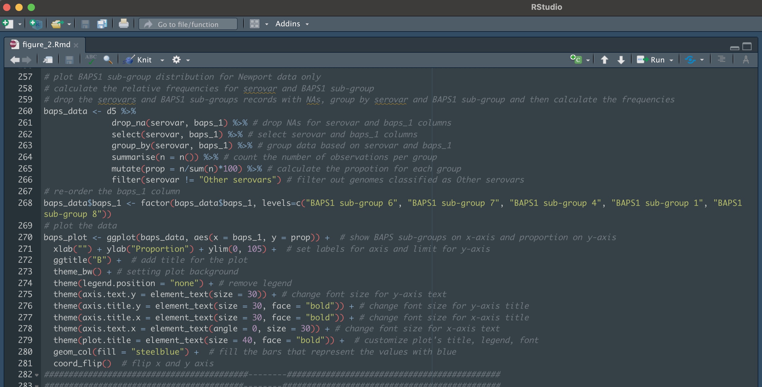Open the Addins menu
762x387 pixels.
(292, 24)
